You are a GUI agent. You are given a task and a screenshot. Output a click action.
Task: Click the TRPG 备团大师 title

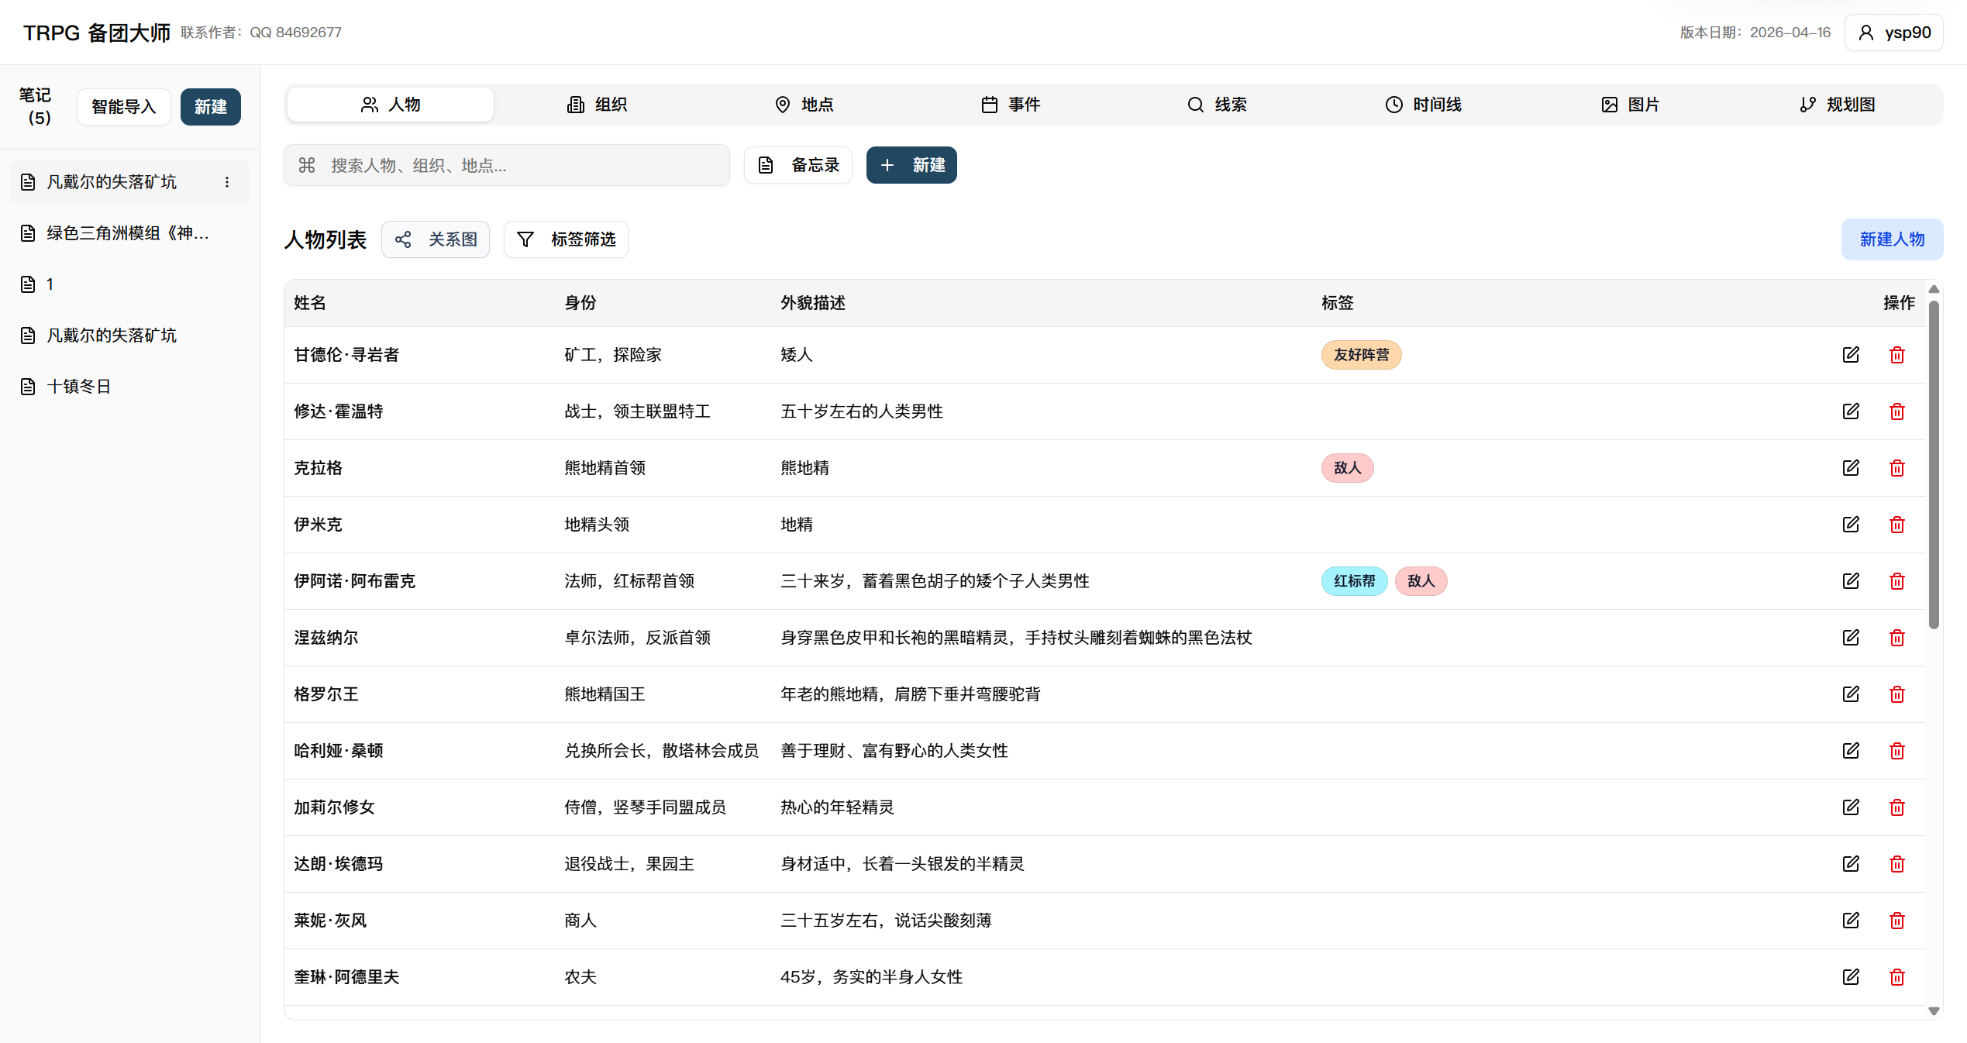97,33
